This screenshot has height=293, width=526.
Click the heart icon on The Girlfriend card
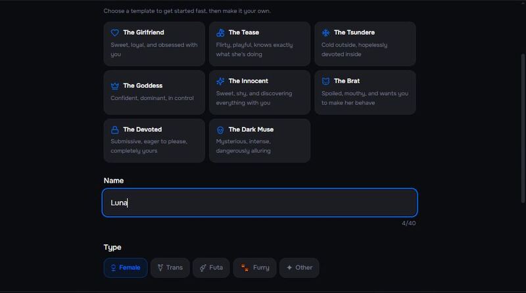(114, 32)
